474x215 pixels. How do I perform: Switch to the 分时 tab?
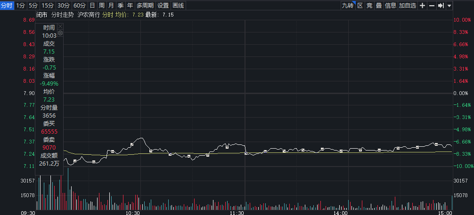7,6
